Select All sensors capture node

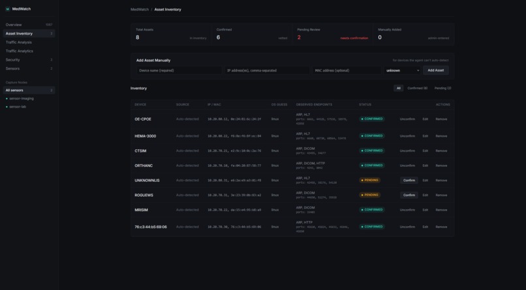tap(29, 90)
